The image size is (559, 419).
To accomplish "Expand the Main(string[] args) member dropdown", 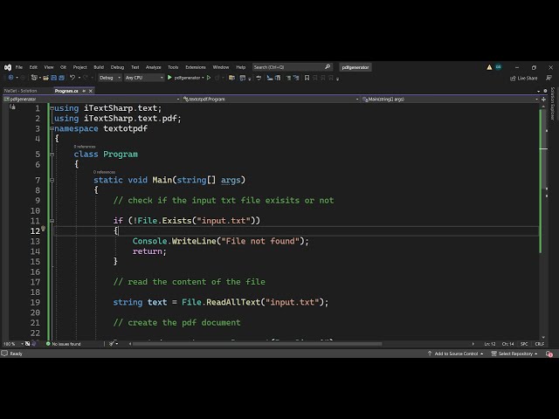I will tap(454, 100).
